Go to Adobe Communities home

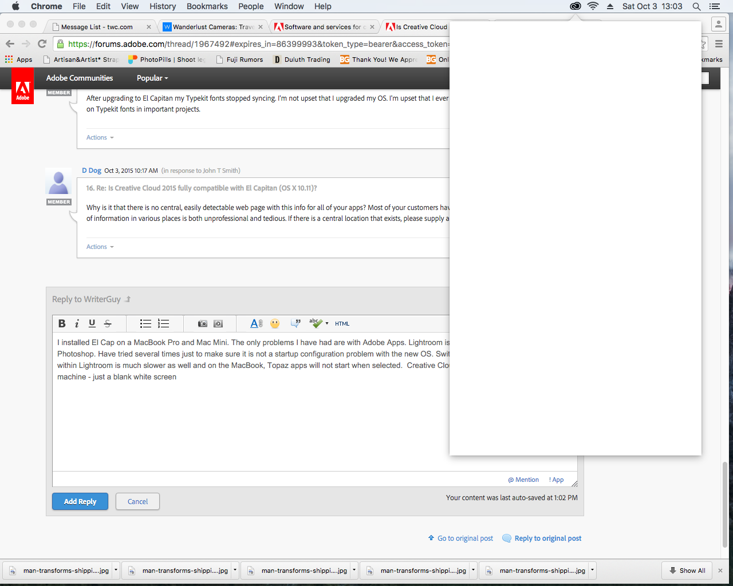[x=80, y=78]
